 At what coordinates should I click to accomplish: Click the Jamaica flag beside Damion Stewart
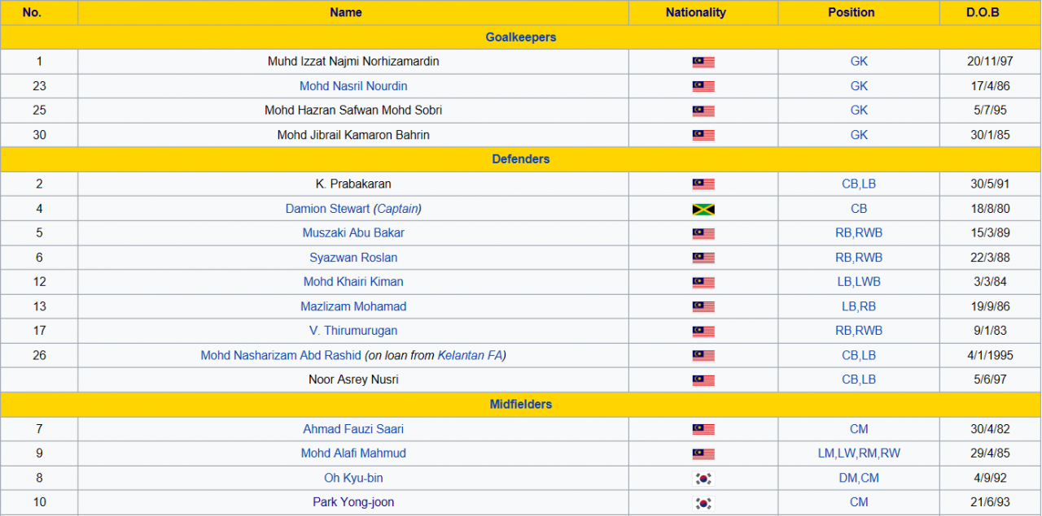(x=703, y=209)
